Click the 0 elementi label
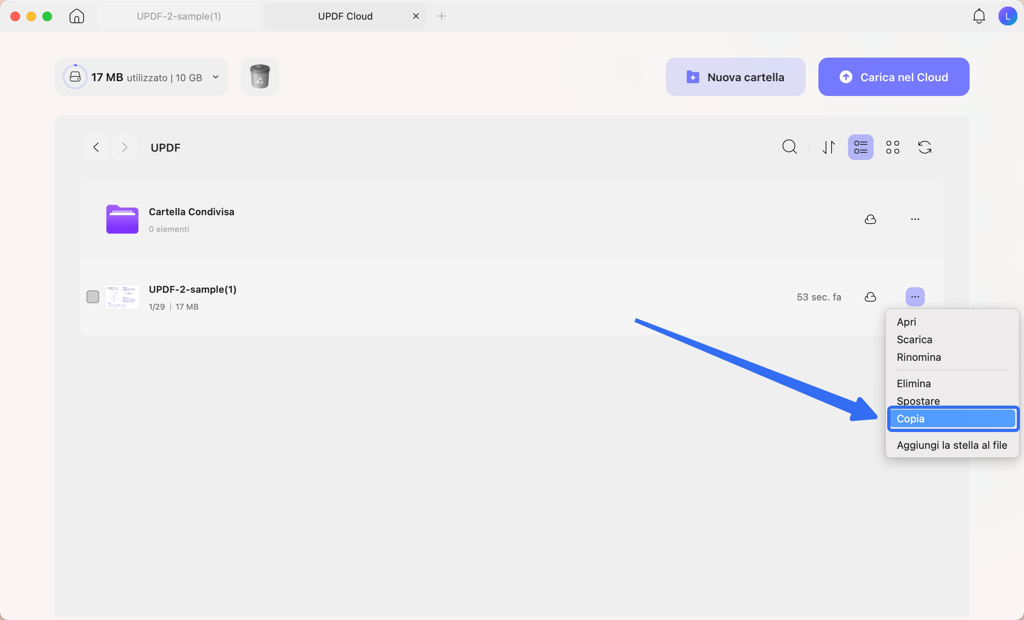Image resolution: width=1024 pixels, height=620 pixels. 169,229
